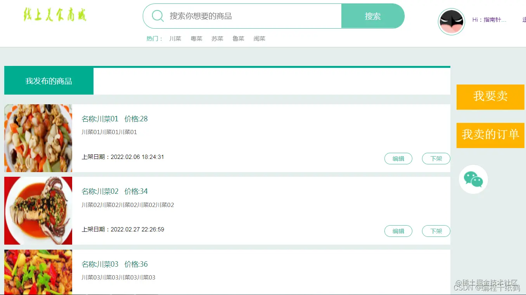Open 我卖的订单 orange button
Viewport: 526px width, 295px height.
490,135
